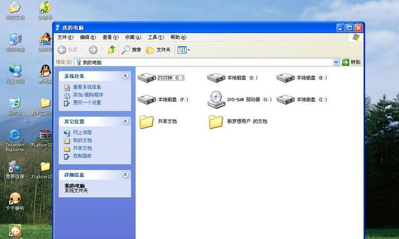Open 我的文档 link in Other Places
This screenshot has width=399, height=239.
[82, 140]
